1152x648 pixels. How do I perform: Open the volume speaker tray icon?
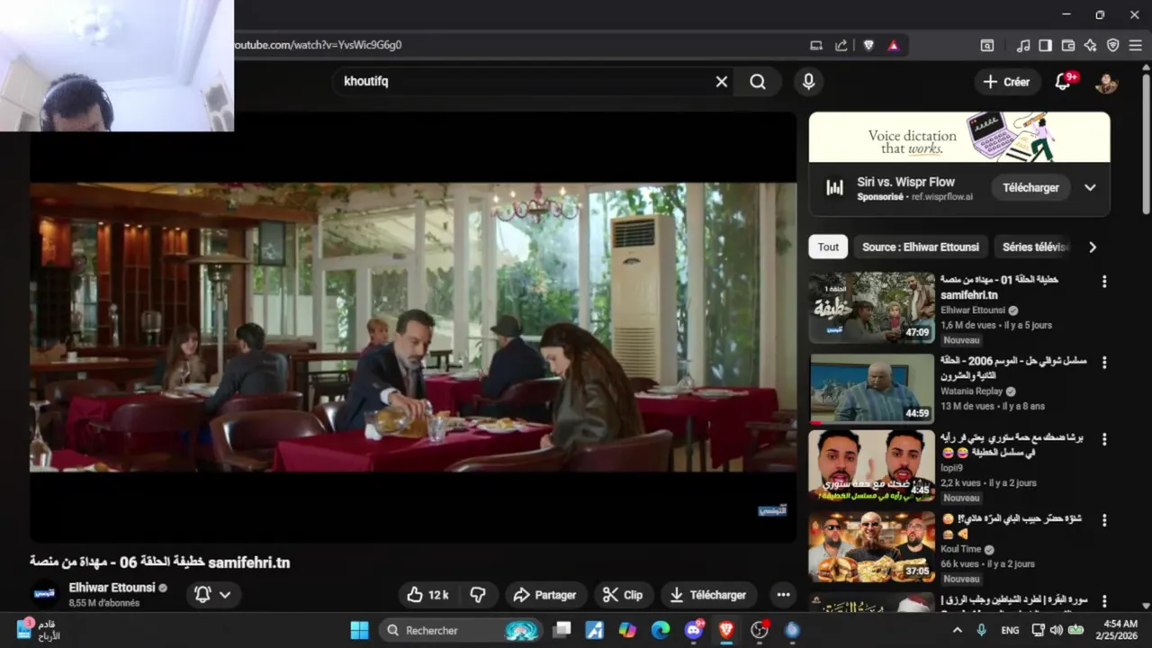(1056, 630)
